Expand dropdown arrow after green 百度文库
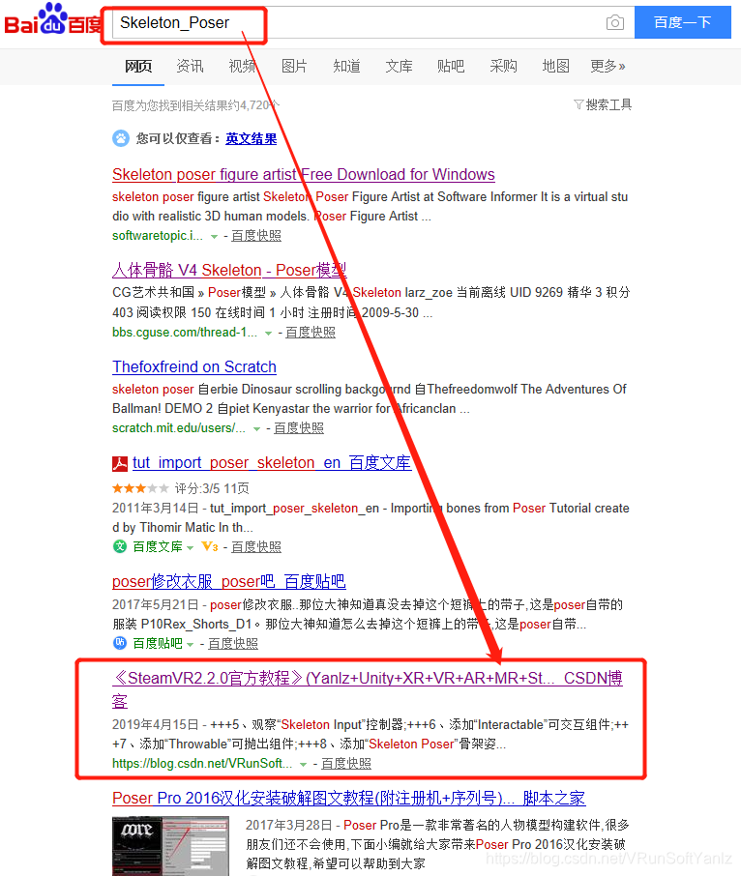 click(190, 548)
